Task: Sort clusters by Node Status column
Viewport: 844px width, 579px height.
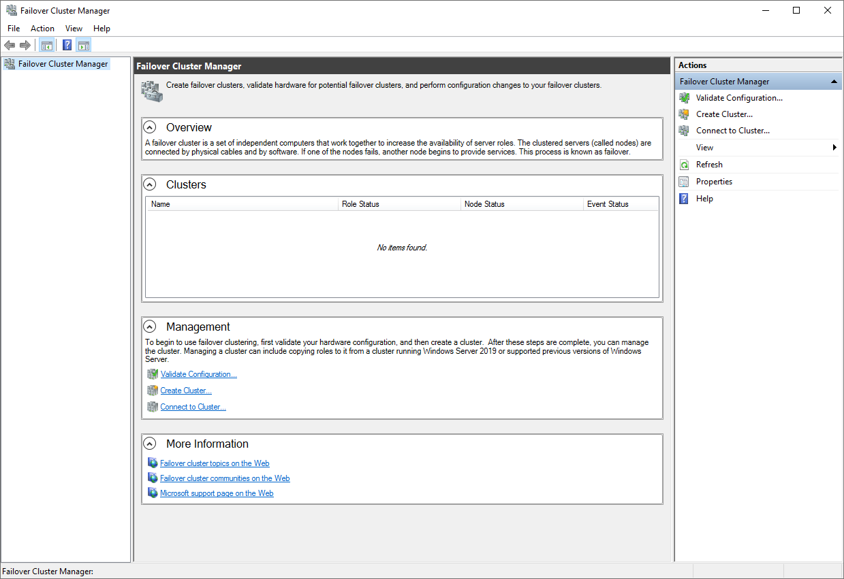Action: coord(522,204)
